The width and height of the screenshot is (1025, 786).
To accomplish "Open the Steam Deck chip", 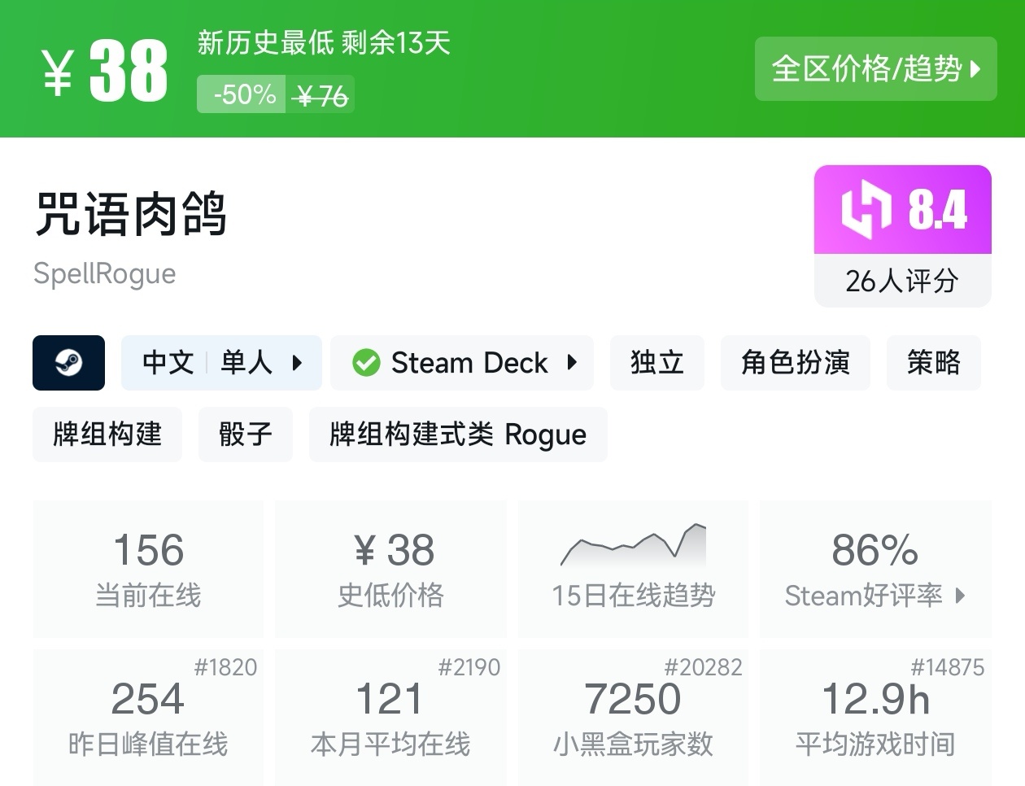I will click(x=462, y=362).
